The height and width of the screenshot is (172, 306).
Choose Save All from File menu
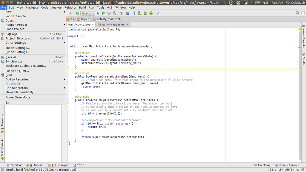click(x=33, y=57)
